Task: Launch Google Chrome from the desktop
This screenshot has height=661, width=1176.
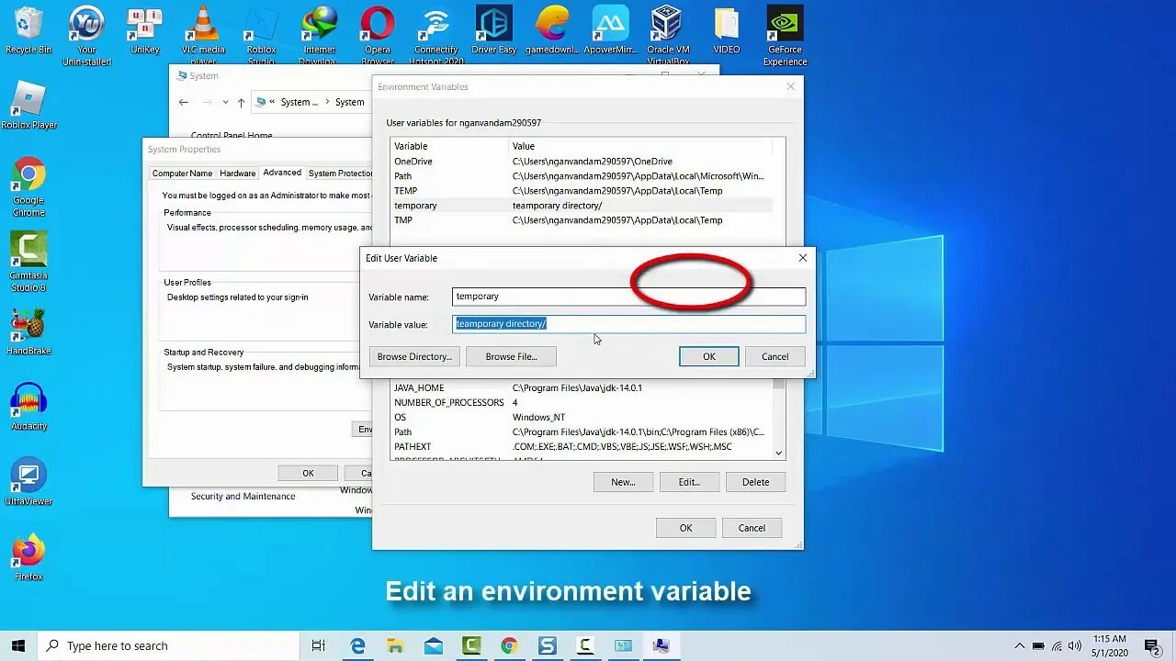Action: (28, 187)
